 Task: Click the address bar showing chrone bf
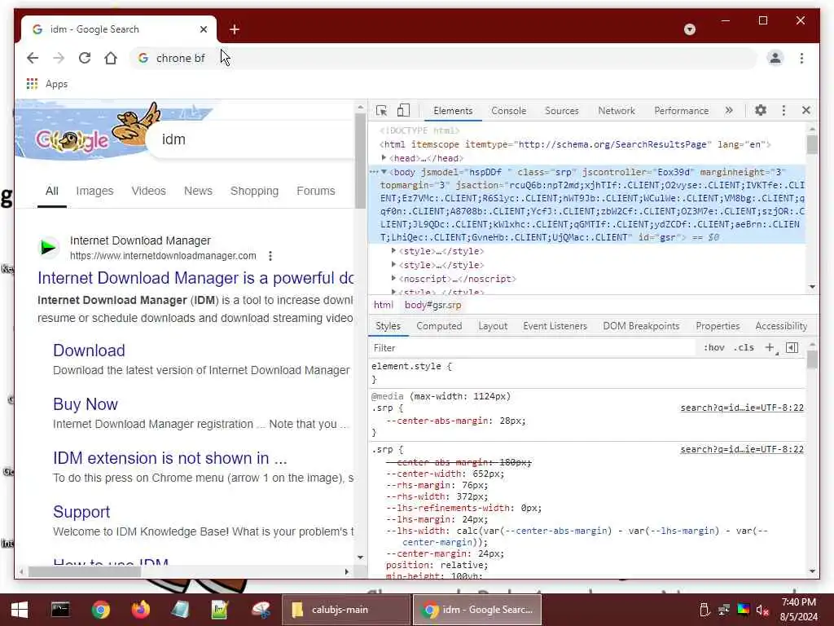(441, 58)
